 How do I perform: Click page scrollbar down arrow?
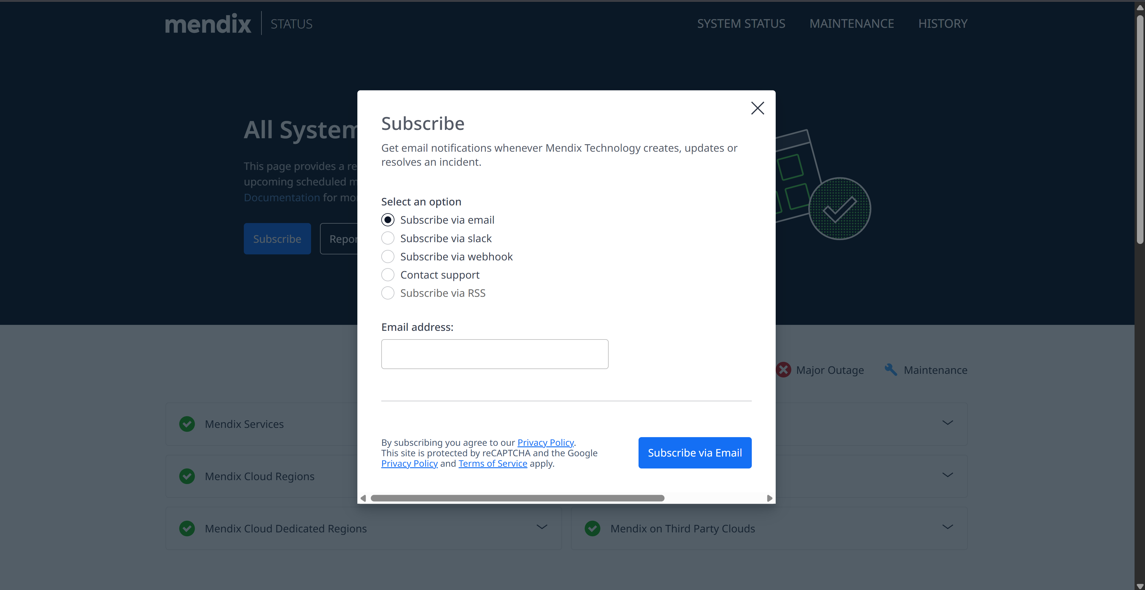point(1140,586)
